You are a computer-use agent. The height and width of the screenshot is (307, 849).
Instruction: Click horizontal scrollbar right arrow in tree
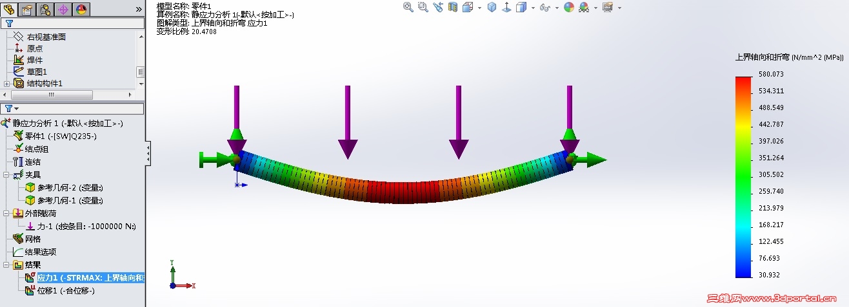click(x=130, y=95)
